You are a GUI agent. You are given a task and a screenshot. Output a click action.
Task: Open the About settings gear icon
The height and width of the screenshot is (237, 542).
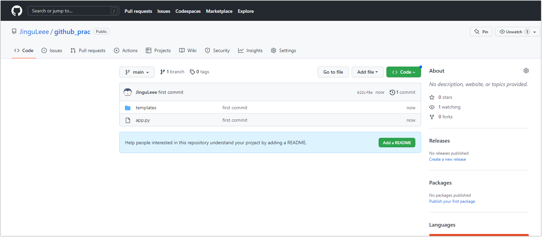coord(526,71)
